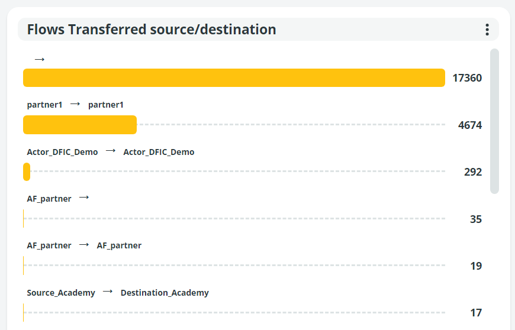Open the widget's three-dot options menu
Screen dimensions: 515x330
[487, 30]
